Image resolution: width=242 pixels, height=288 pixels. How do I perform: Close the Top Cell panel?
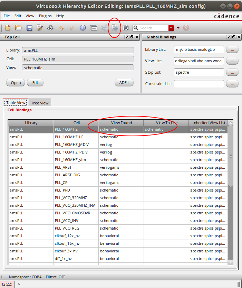pyautogui.click(x=137, y=37)
